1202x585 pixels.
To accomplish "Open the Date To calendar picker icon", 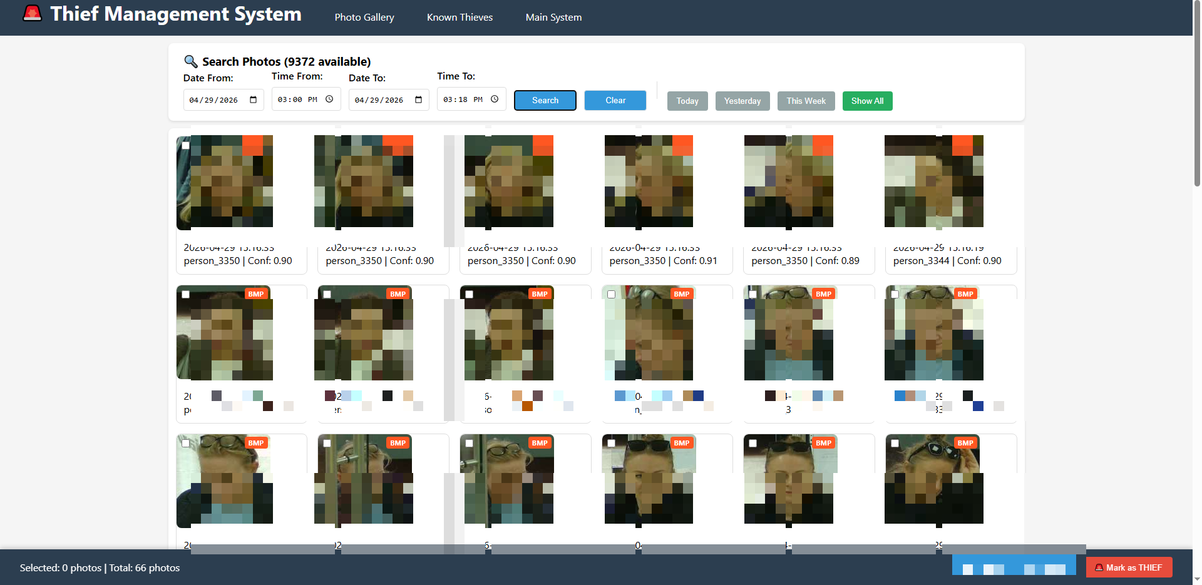I will (x=419, y=99).
